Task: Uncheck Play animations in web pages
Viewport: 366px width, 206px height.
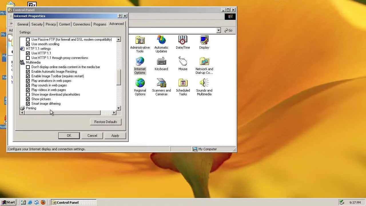Action: click(x=28, y=81)
